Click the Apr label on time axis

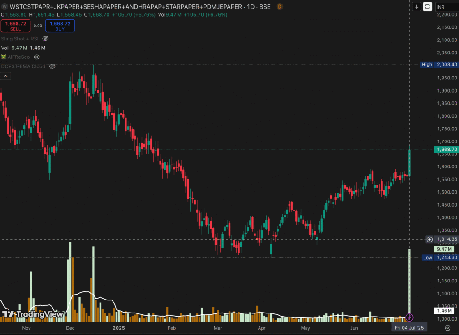pos(261,328)
